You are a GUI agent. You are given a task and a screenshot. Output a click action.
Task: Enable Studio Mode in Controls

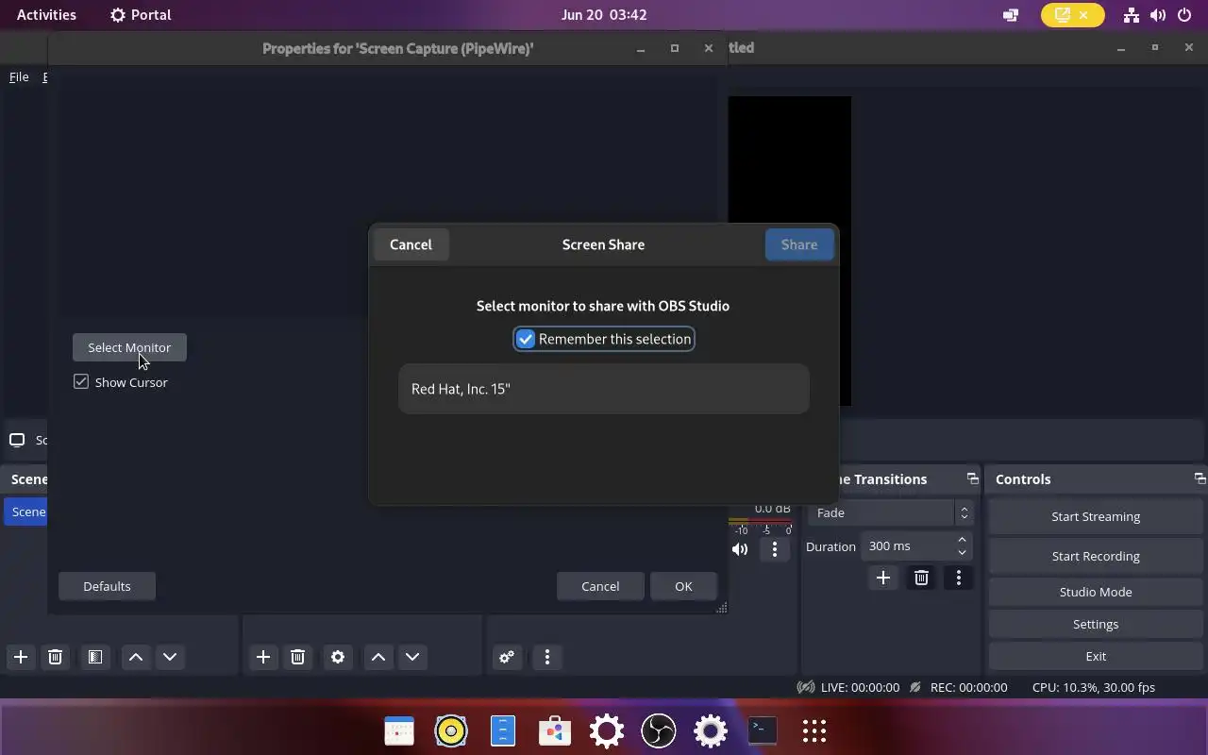[x=1096, y=592]
